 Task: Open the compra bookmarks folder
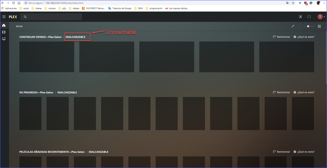click(x=50, y=8)
